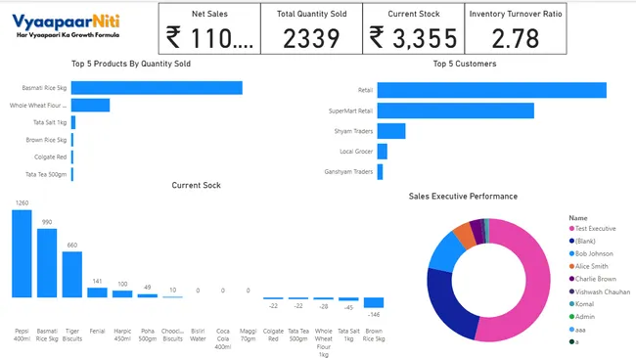Click the Coca Cola 400ml axis label

223,339
